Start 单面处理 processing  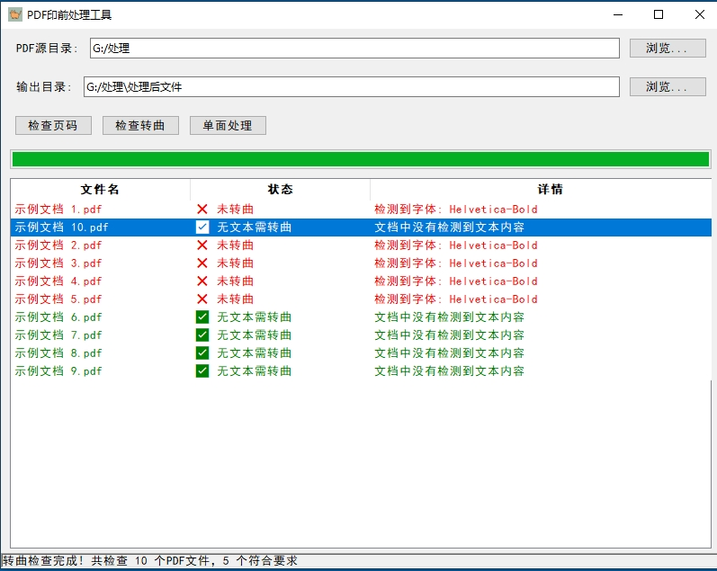(228, 126)
